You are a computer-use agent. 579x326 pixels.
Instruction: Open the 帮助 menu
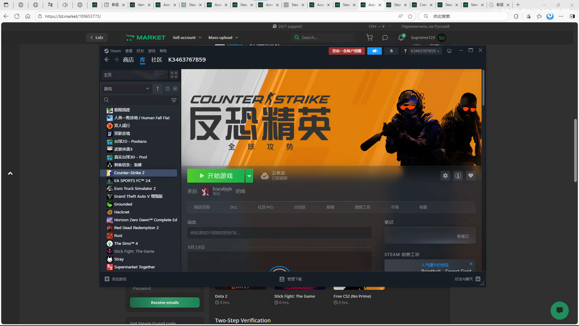(x=163, y=51)
